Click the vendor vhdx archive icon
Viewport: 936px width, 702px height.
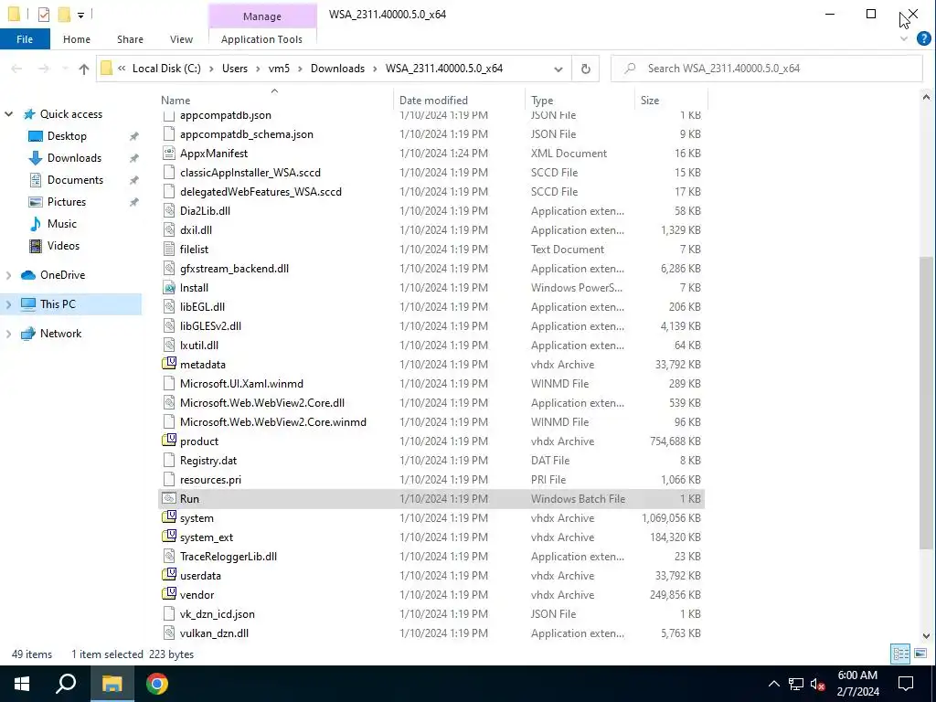point(169,594)
